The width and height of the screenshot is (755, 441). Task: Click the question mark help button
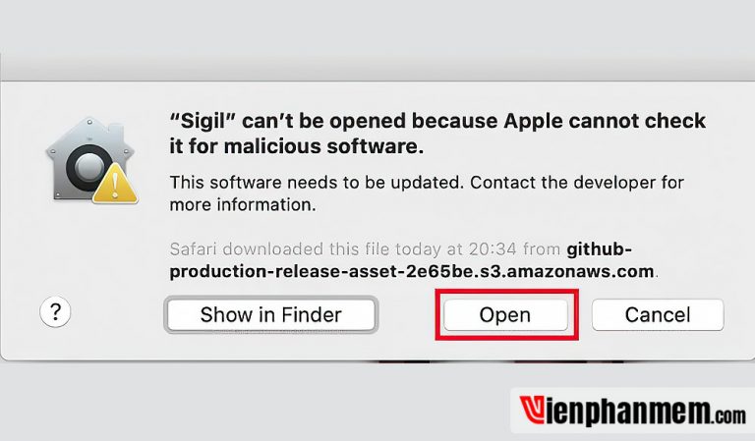click(55, 311)
